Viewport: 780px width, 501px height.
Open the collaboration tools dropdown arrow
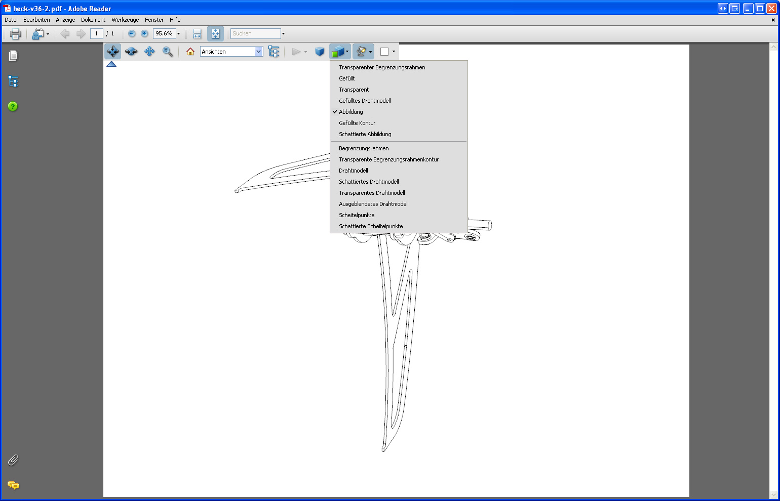click(x=48, y=34)
